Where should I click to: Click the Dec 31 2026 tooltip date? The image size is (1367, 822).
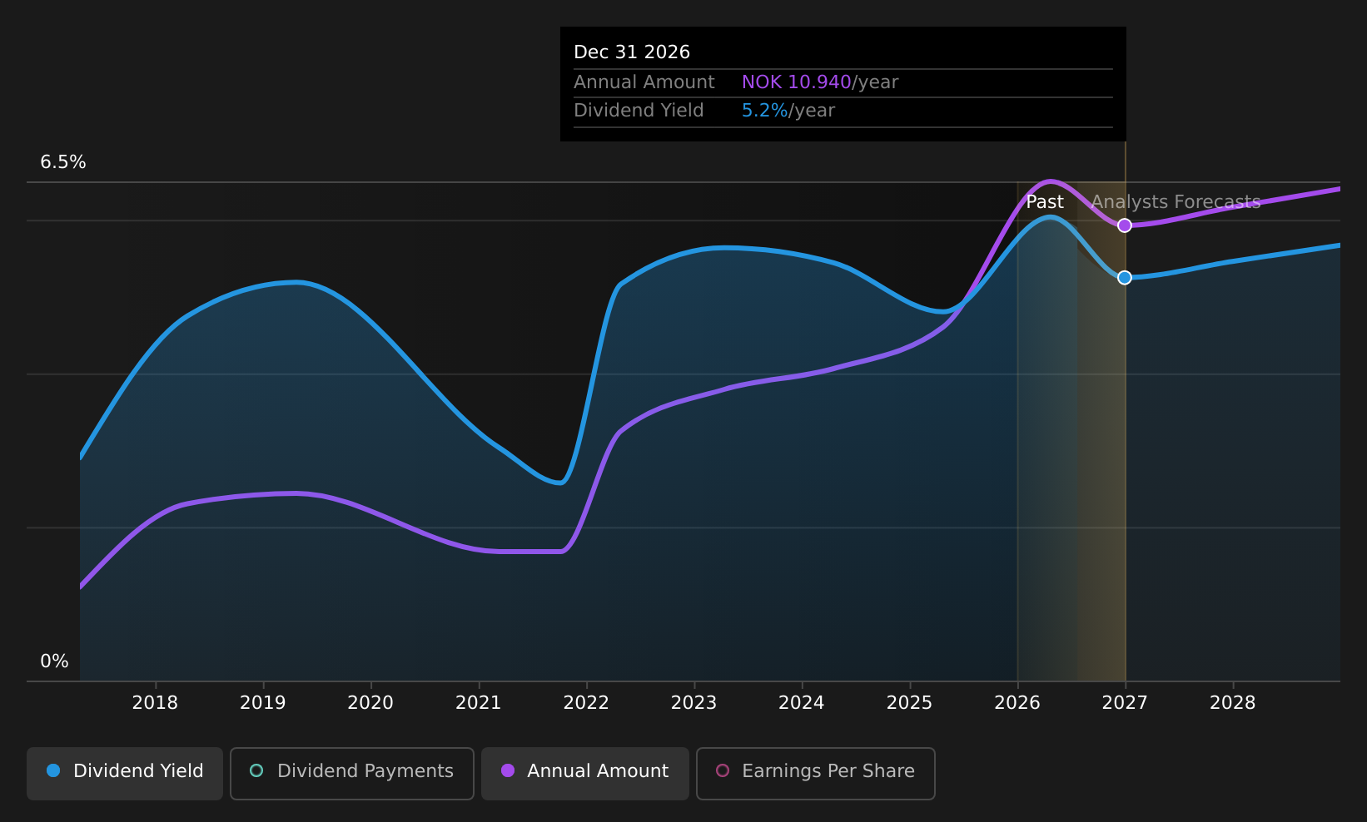point(632,52)
